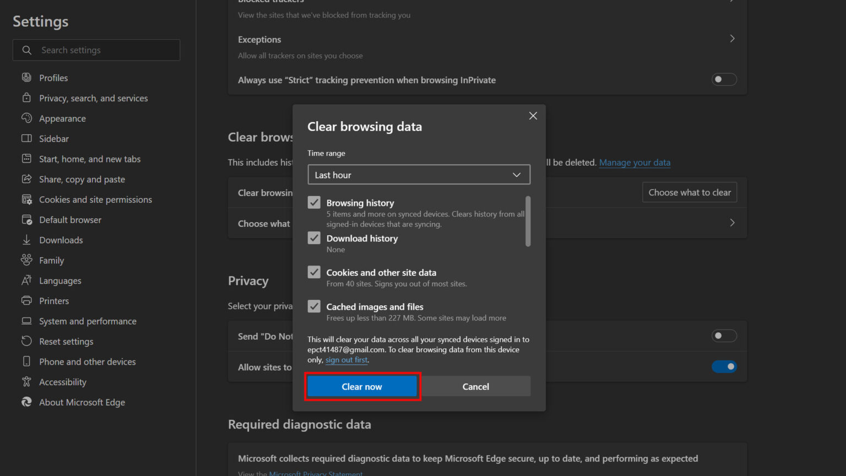Image resolution: width=846 pixels, height=476 pixels.
Task: Click inside the Search settings field
Action: [x=99, y=50]
